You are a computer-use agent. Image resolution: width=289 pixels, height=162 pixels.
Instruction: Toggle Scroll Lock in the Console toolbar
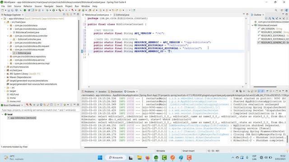(252, 91)
